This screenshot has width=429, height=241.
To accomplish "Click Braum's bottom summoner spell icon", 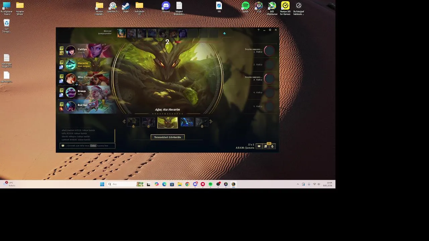I will pos(61,95).
